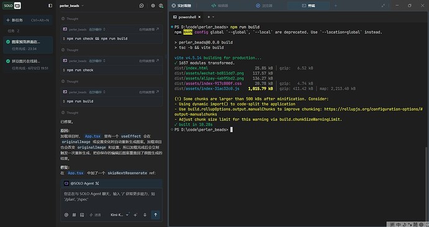Switch to the browser tab
This screenshot has height=227, width=429.
(264, 6)
